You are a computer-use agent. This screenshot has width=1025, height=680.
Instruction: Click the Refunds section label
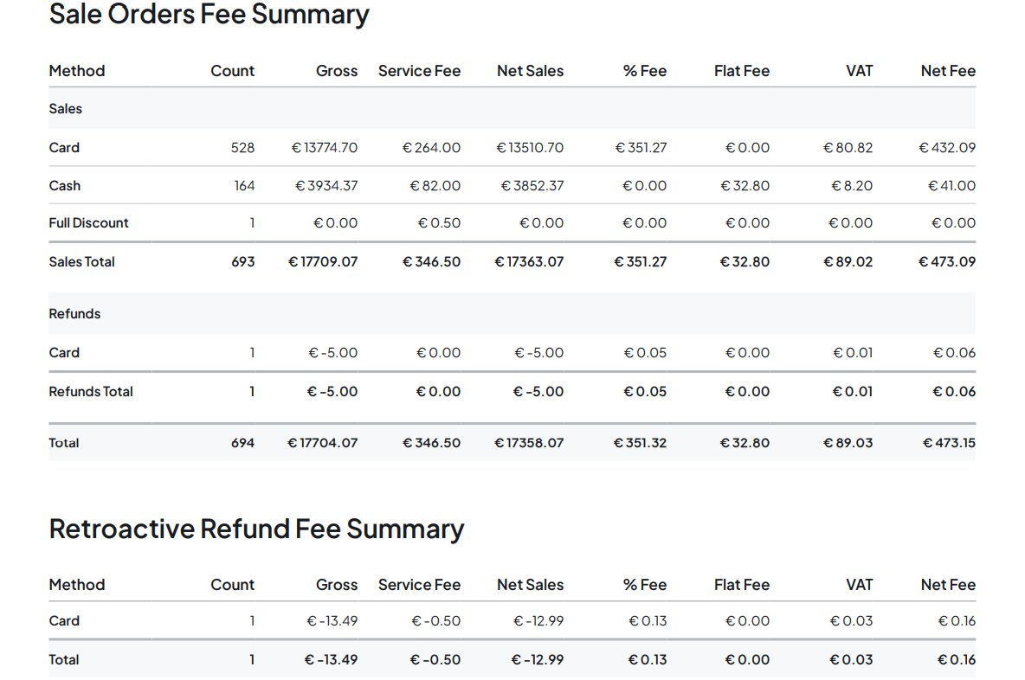pos(74,314)
